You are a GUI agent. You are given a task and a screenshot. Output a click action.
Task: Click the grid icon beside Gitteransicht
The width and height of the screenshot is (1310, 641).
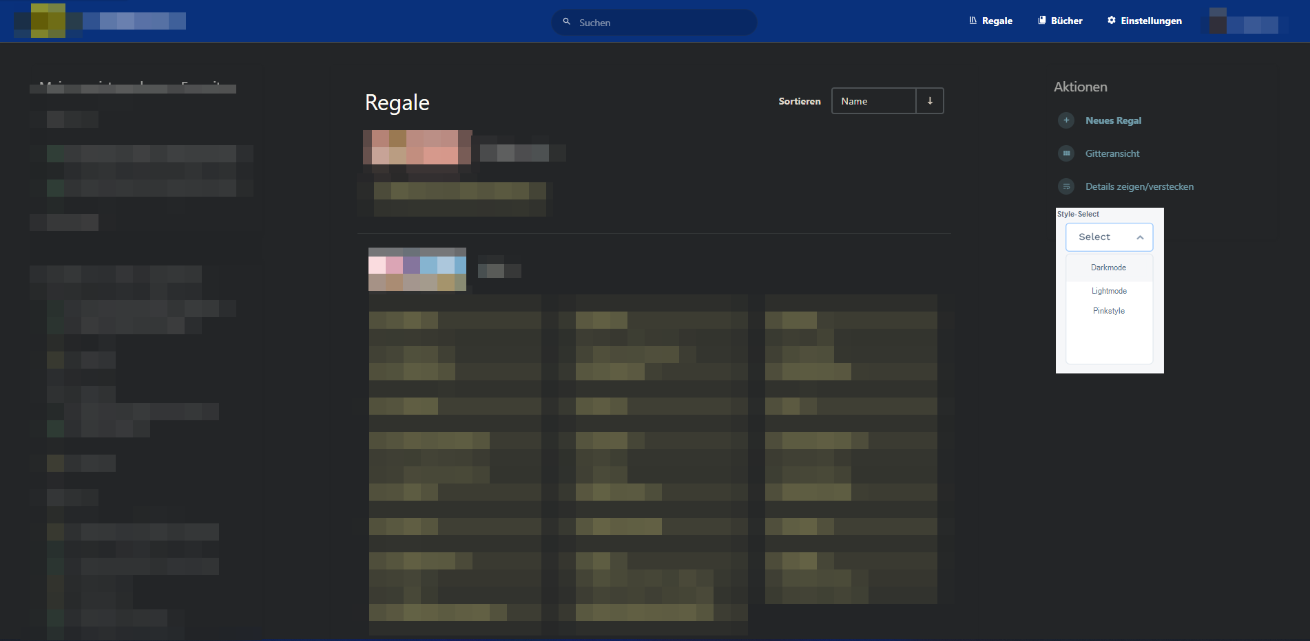[x=1066, y=153]
